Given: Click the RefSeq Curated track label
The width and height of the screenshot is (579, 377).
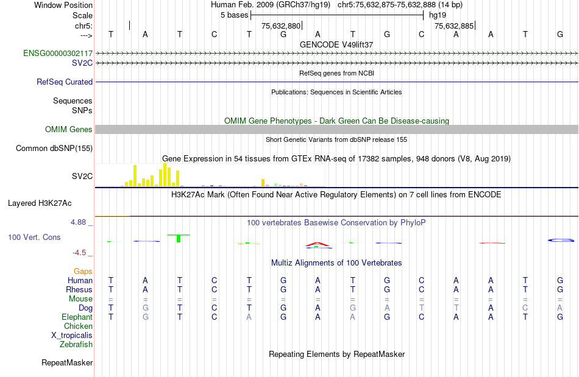Looking at the screenshot, I should 64,82.
